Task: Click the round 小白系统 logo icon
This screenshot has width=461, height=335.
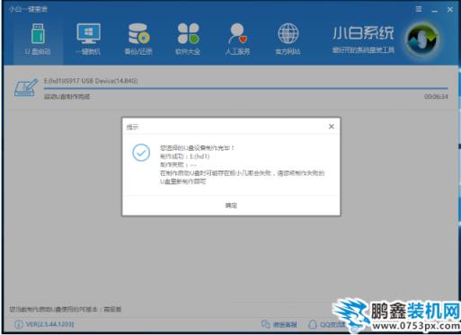Action: pyautogui.click(x=421, y=40)
